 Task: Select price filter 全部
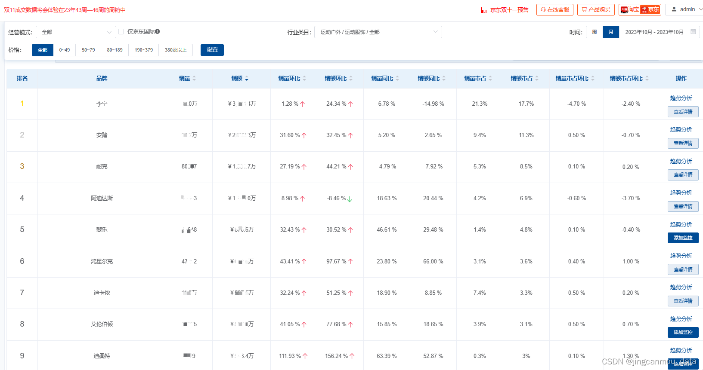(43, 50)
